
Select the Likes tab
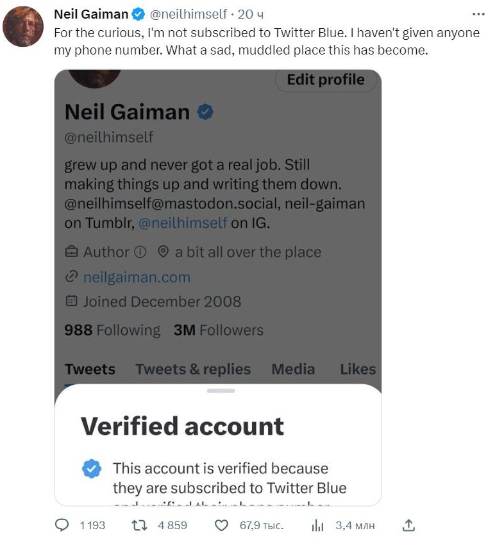tap(357, 369)
